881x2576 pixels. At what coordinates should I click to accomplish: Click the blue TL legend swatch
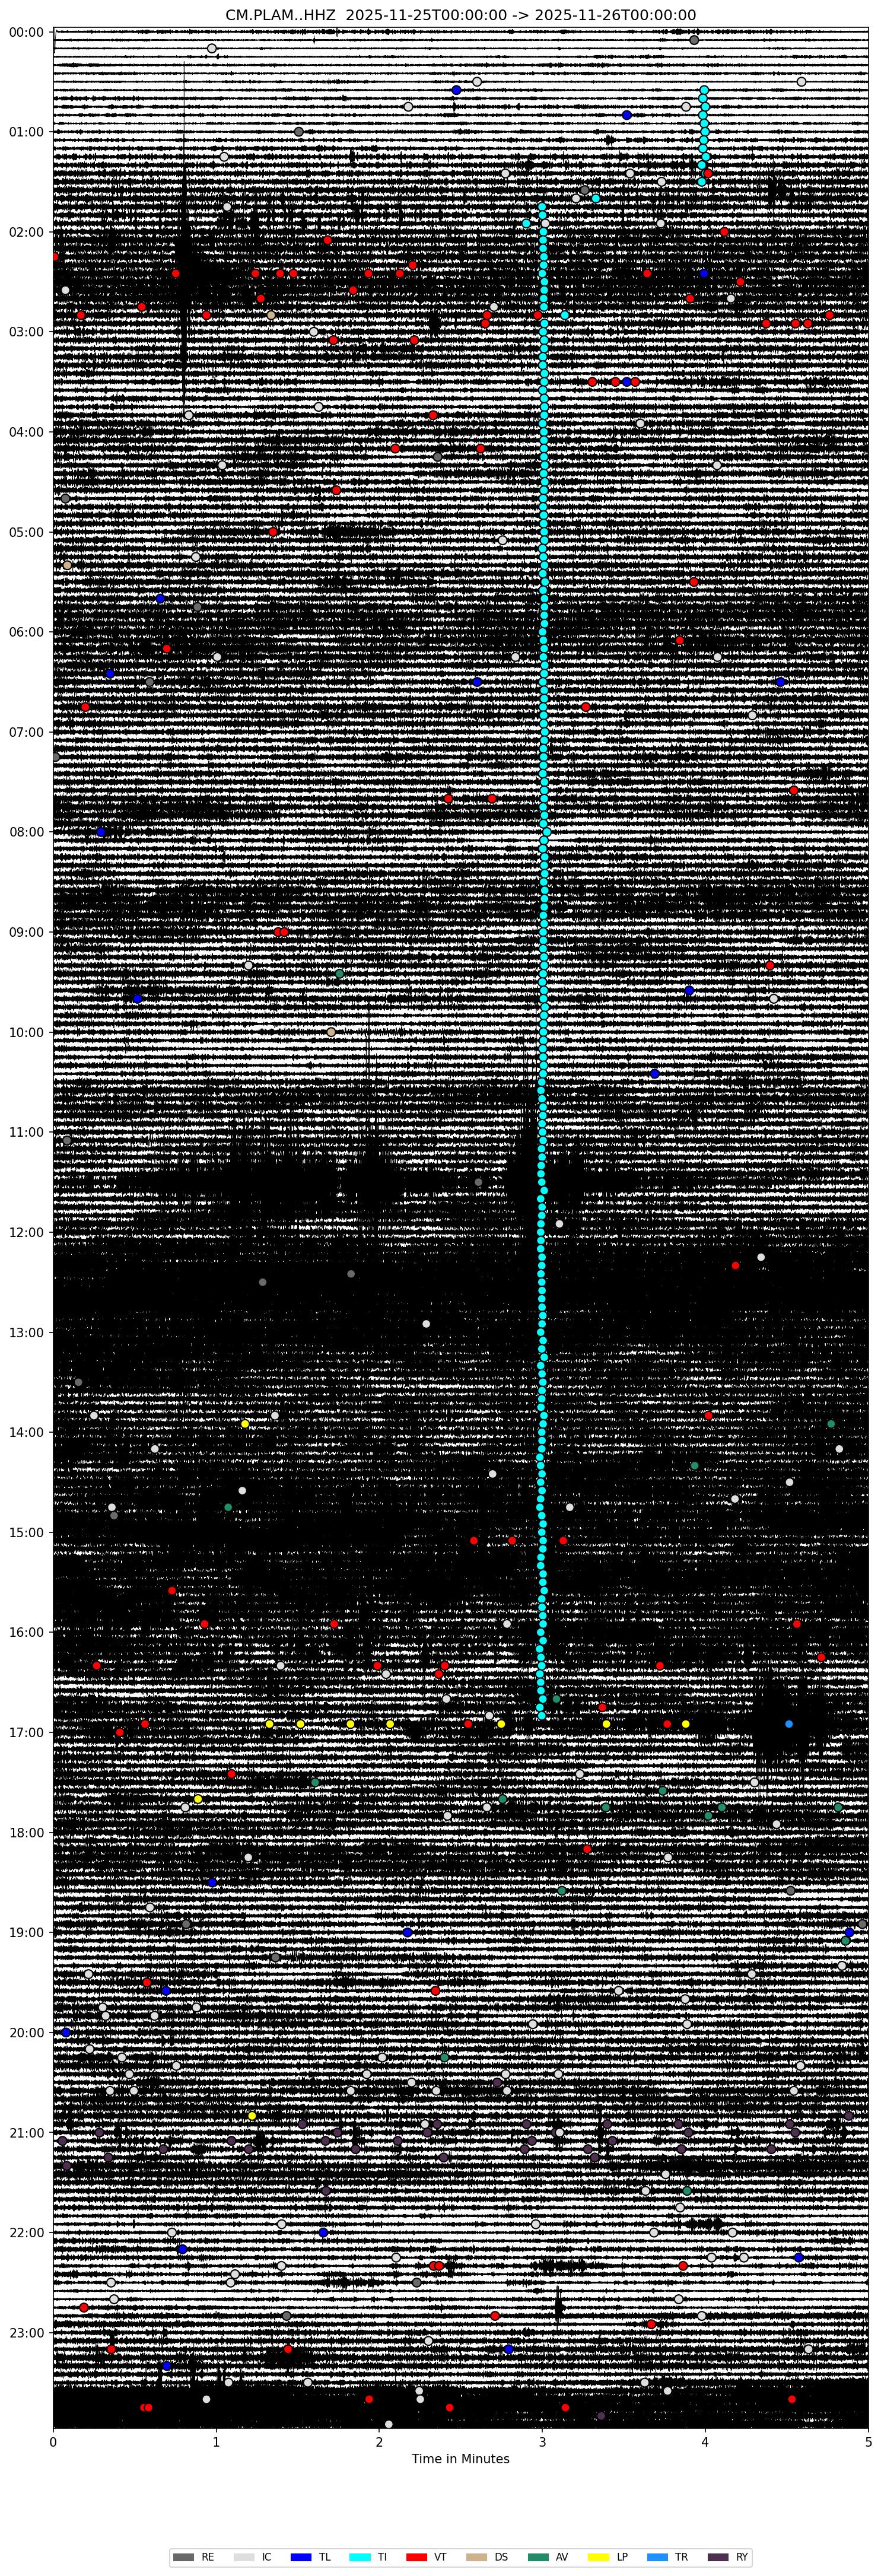click(x=301, y=2557)
